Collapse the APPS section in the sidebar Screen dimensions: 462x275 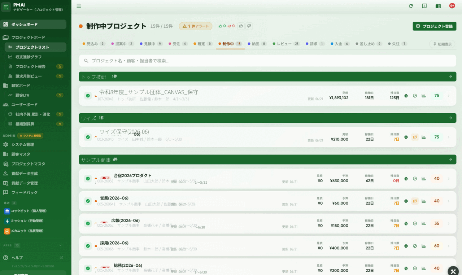[60, 245]
